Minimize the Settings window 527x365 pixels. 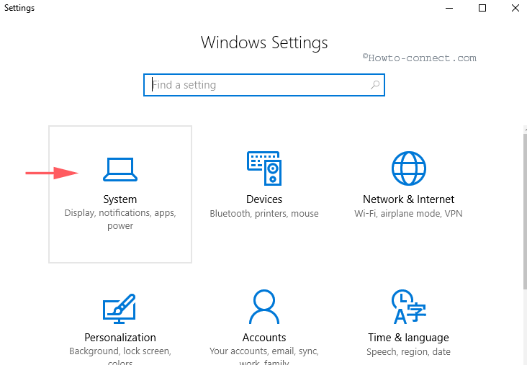[449, 8]
